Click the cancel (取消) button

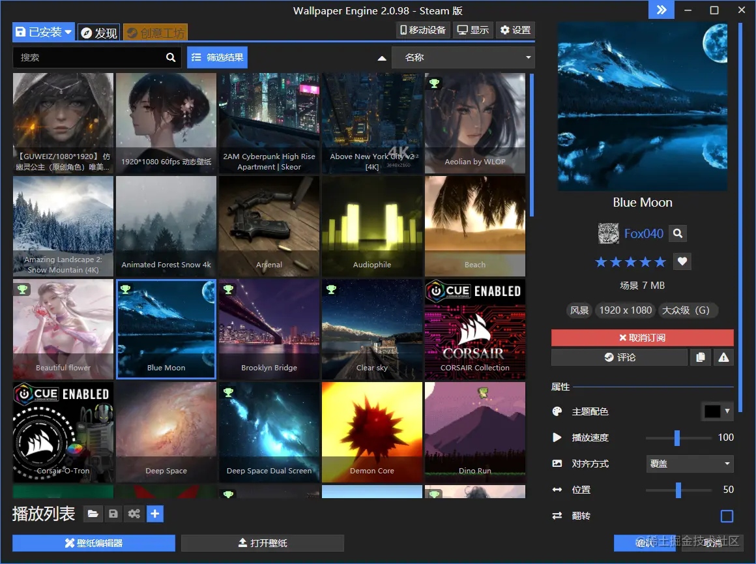712,543
